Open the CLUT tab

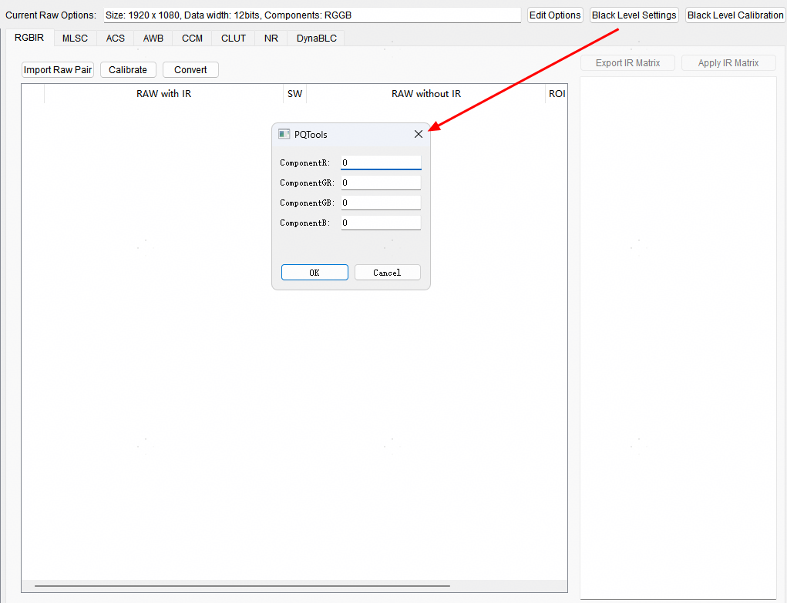[234, 39]
